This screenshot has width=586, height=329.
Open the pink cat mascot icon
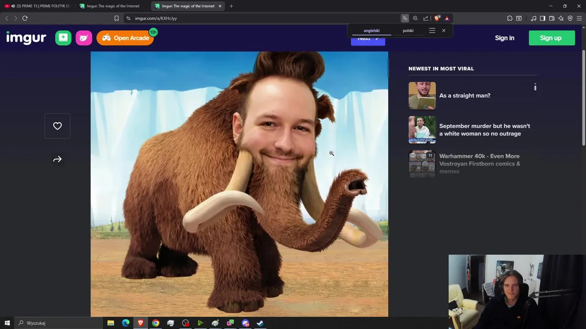[84, 38]
